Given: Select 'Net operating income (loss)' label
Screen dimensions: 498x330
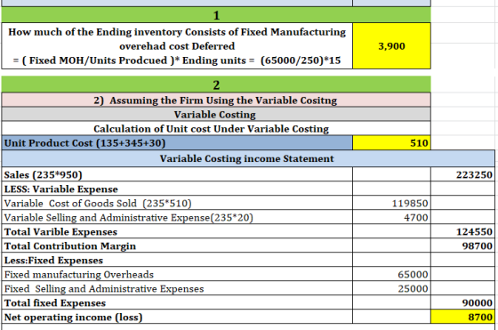Looking at the screenshot, I should click(177, 317).
